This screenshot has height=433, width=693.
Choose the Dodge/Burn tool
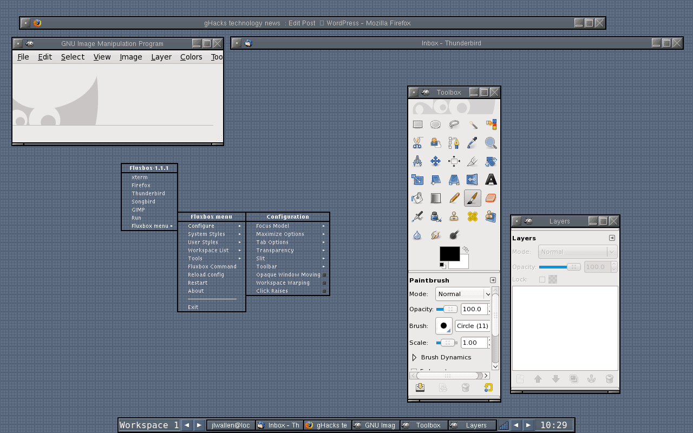point(454,235)
